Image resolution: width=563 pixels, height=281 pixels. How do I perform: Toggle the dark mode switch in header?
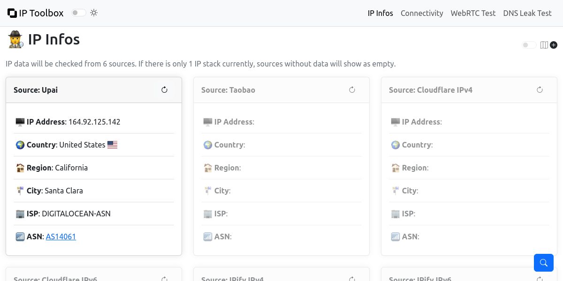(78, 13)
